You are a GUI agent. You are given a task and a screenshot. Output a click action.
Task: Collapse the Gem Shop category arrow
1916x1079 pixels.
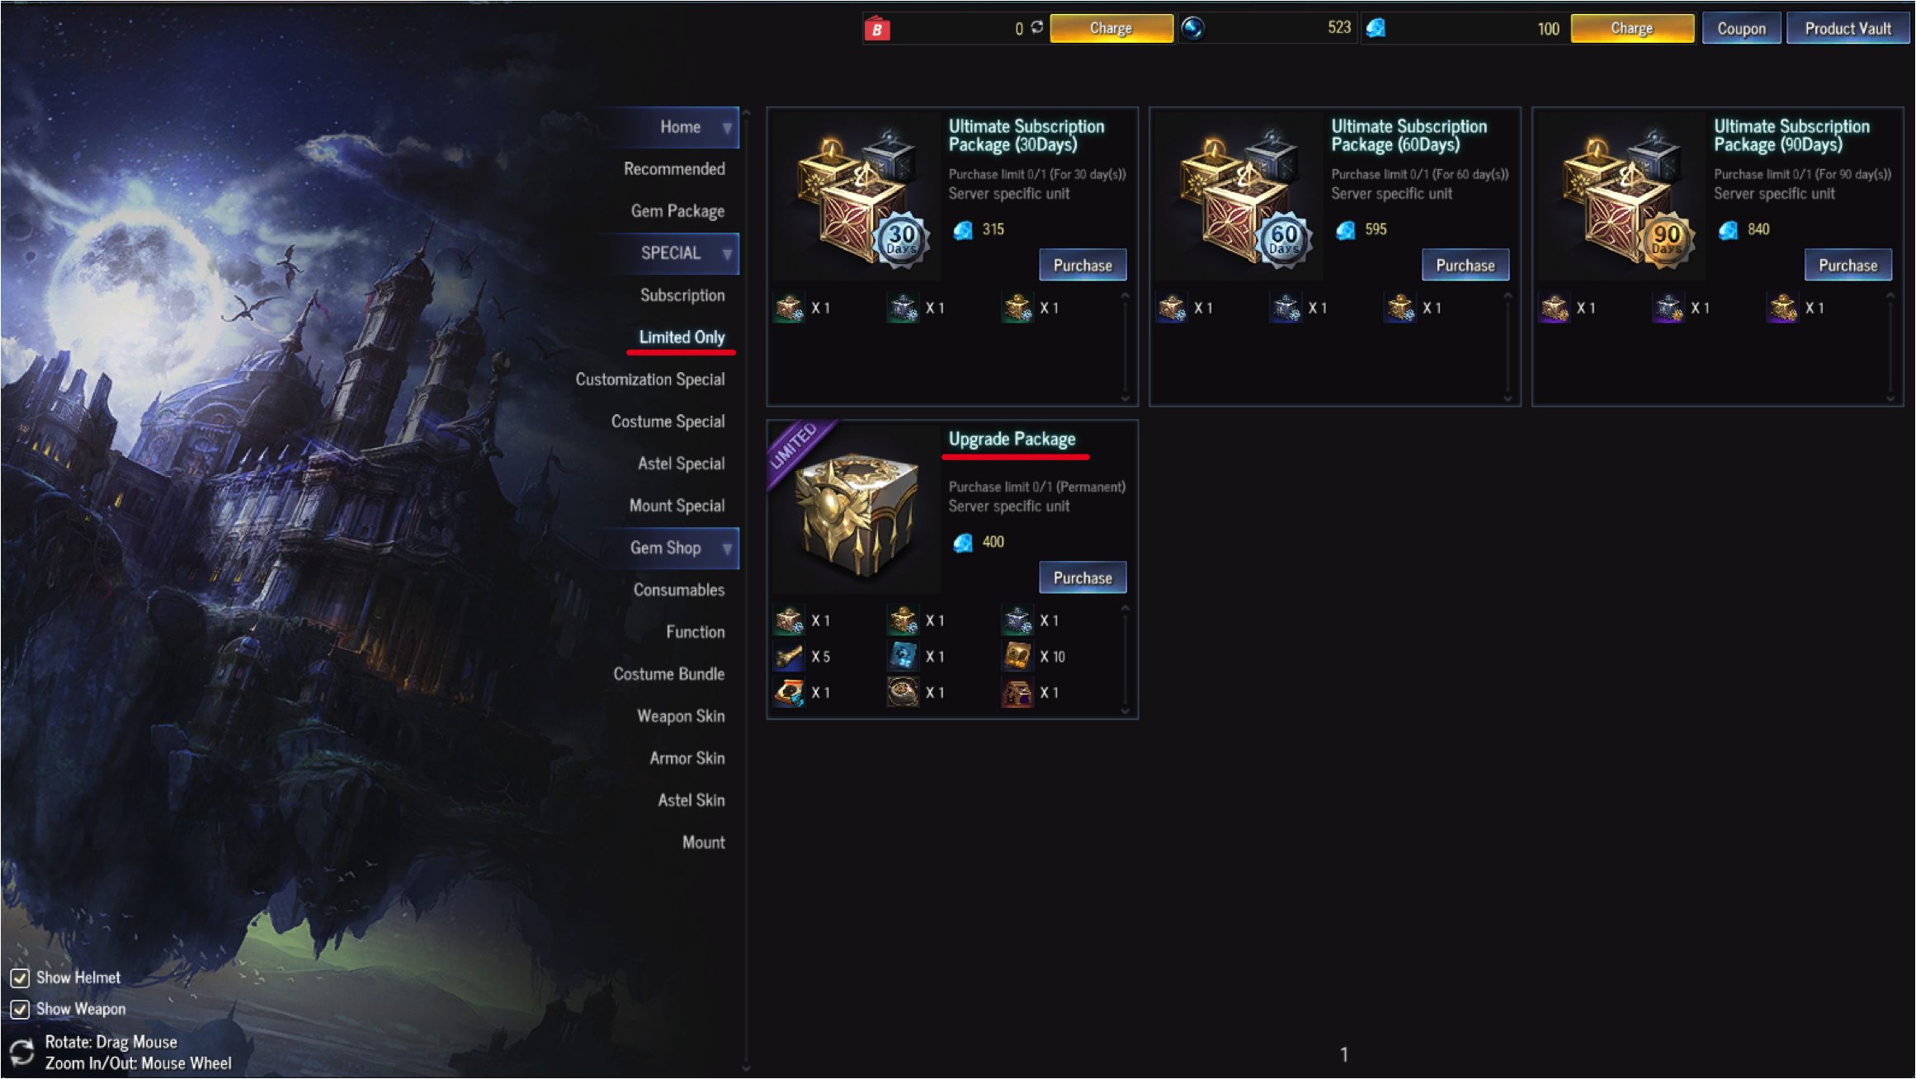[x=727, y=549]
